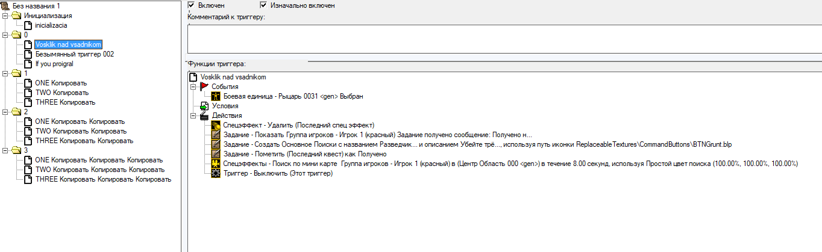Select the ONE Копировать trigger
The image size is (822, 252).
pos(61,82)
